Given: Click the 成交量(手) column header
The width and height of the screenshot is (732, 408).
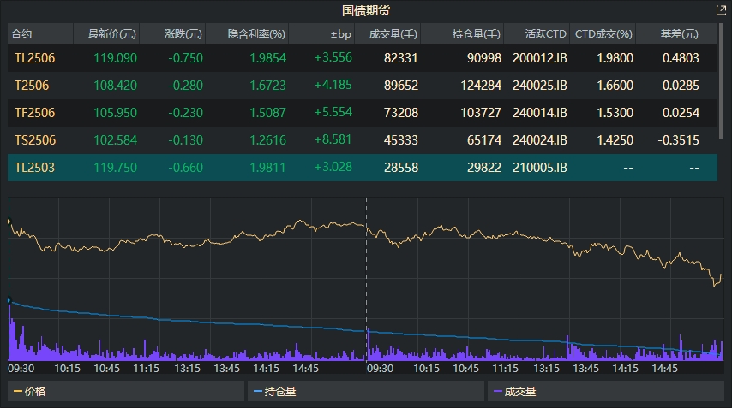Looking at the screenshot, I should coord(393,34).
